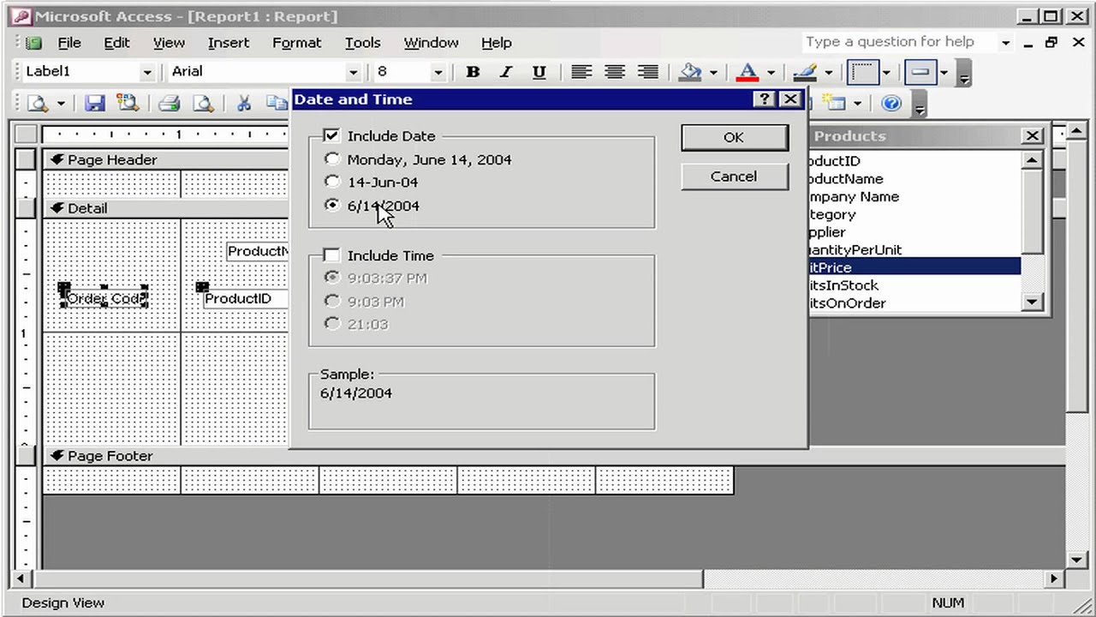Open the Window menu

coord(431,43)
